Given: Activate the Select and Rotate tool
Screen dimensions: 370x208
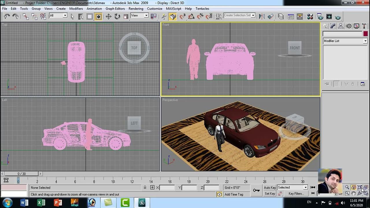Looking at the screenshot, I should 117,16.
